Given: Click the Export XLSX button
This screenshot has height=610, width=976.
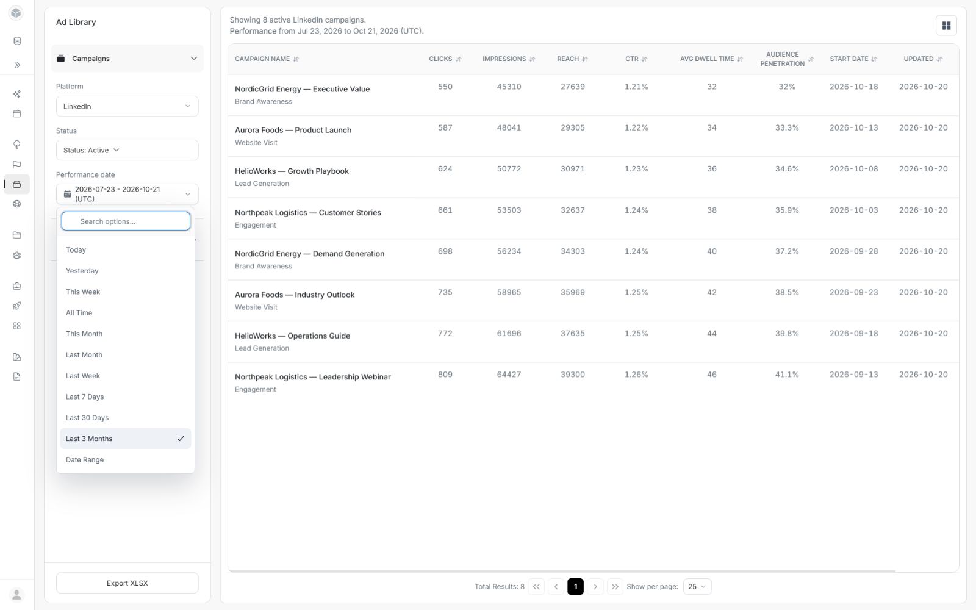Looking at the screenshot, I should click(127, 583).
